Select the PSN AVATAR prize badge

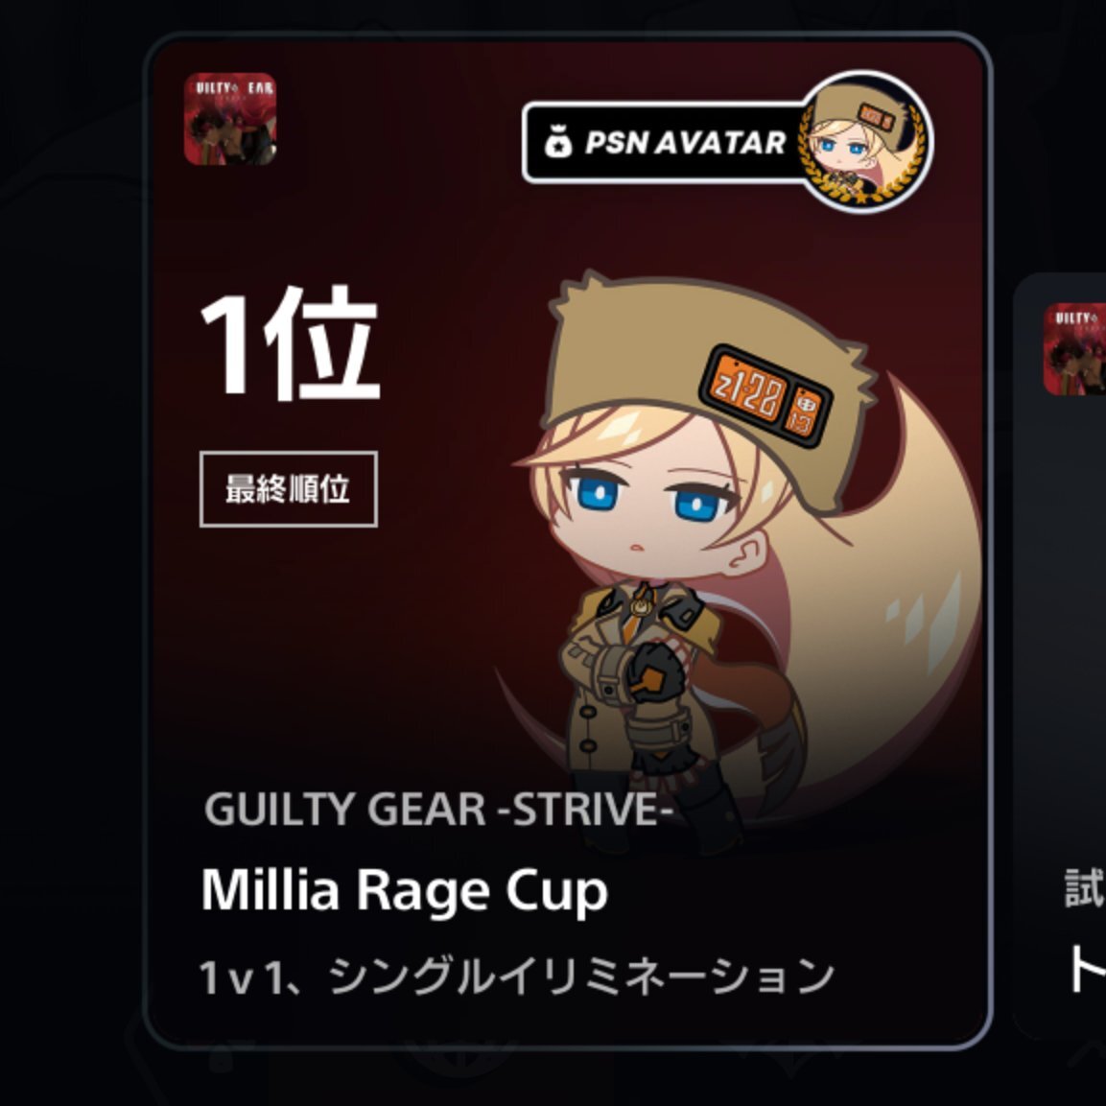pos(728,142)
